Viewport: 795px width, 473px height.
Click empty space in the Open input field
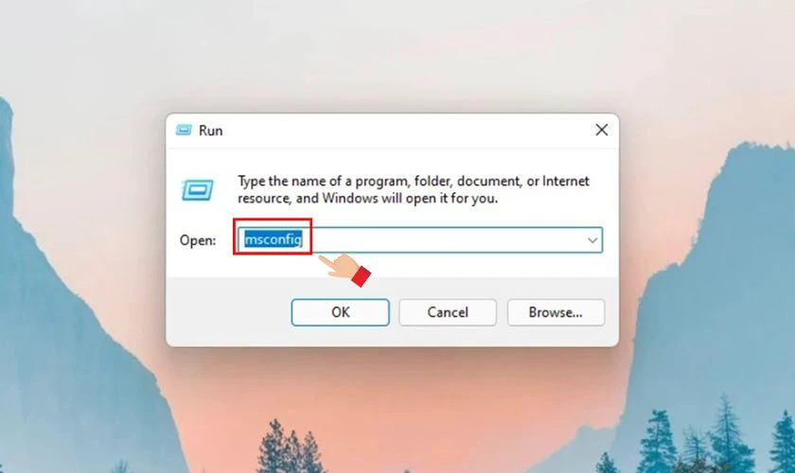[446, 240]
